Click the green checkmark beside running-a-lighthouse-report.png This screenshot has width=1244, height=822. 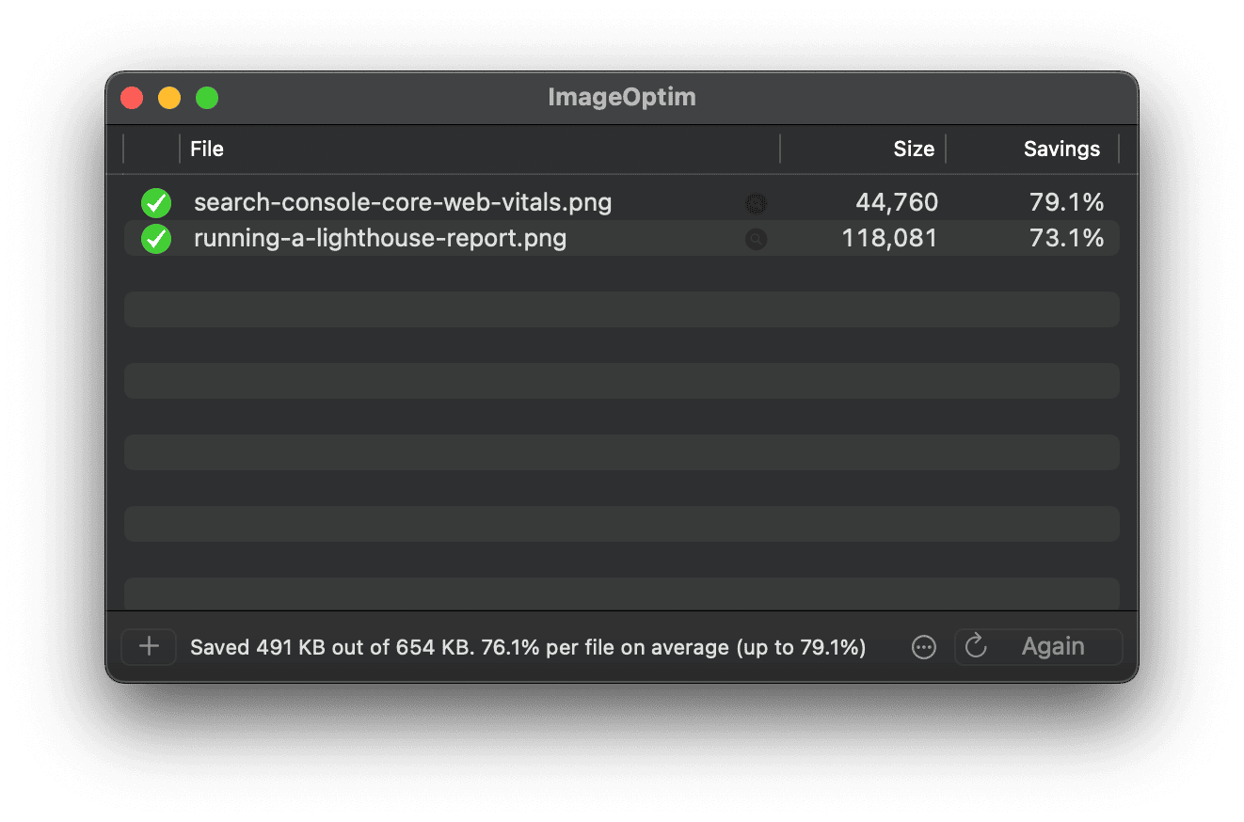[x=156, y=239]
